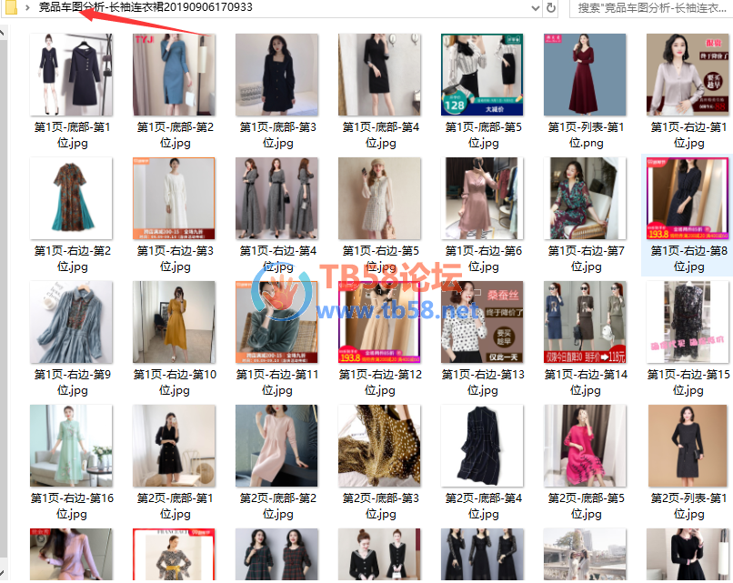The image size is (733, 583).
Task: Click the file name 第1页-右边-第16位.jpg
Action: click(72, 506)
